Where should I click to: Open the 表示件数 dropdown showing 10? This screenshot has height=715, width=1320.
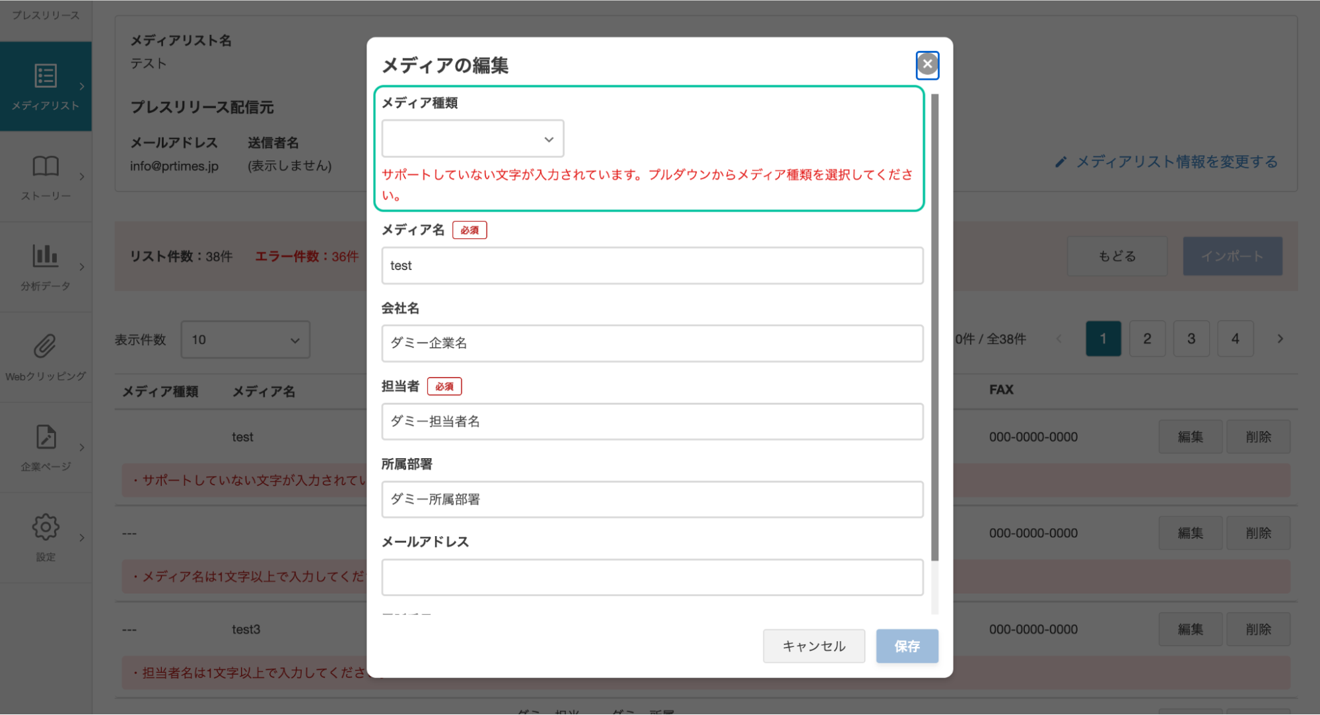pyautogui.click(x=245, y=339)
